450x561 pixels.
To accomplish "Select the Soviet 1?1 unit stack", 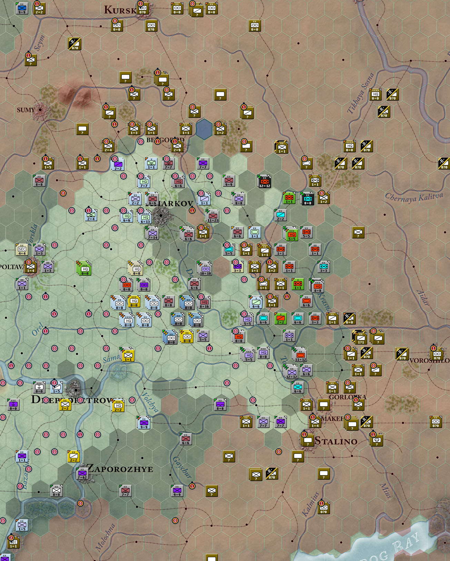I will point(360,337).
